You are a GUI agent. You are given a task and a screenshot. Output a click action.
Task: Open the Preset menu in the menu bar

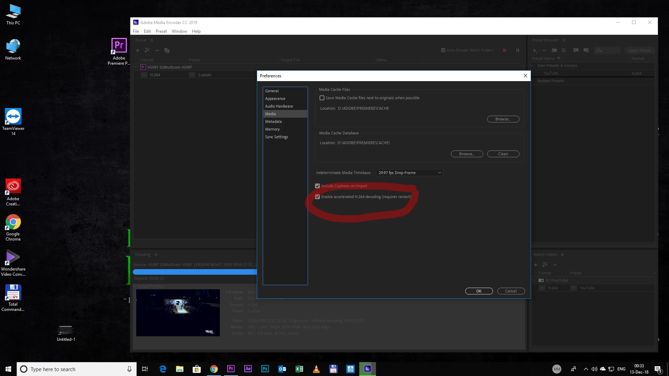[161, 31]
